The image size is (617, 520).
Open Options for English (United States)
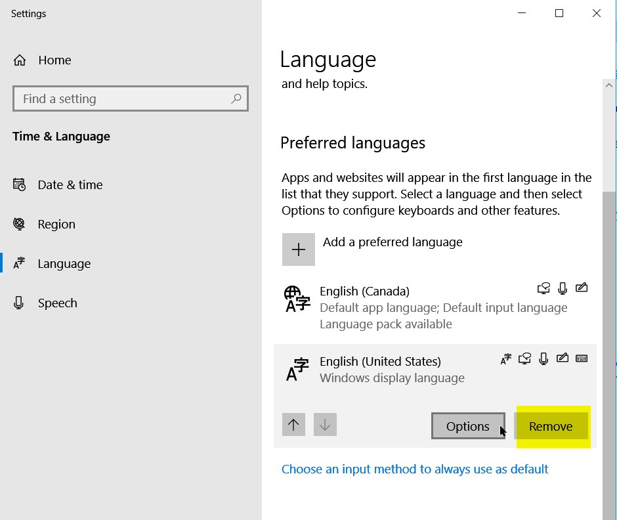(x=468, y=426)
